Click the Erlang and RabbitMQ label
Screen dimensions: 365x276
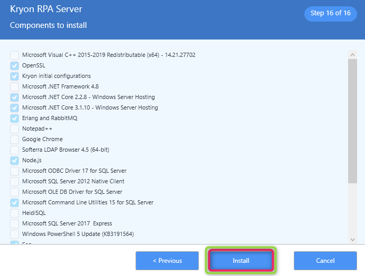(x=50, y=118)
